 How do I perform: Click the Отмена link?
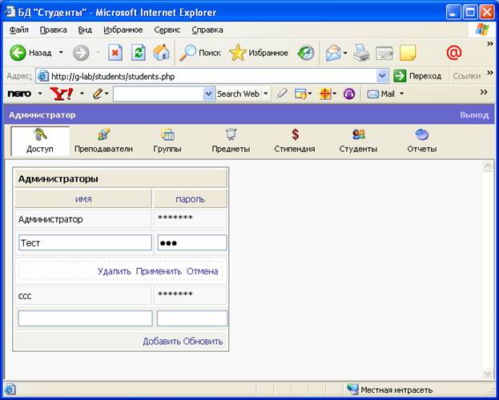202,271
